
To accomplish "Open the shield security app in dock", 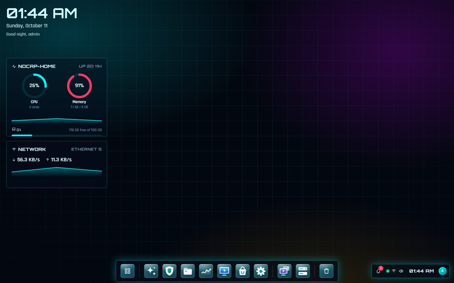I will pos(169,271).
